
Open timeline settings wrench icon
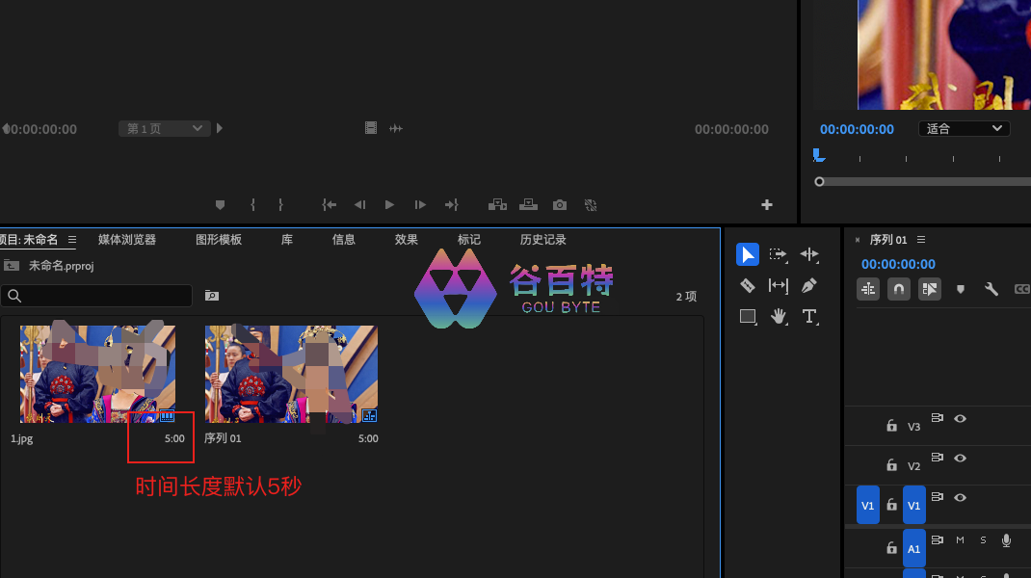point(991,289)
